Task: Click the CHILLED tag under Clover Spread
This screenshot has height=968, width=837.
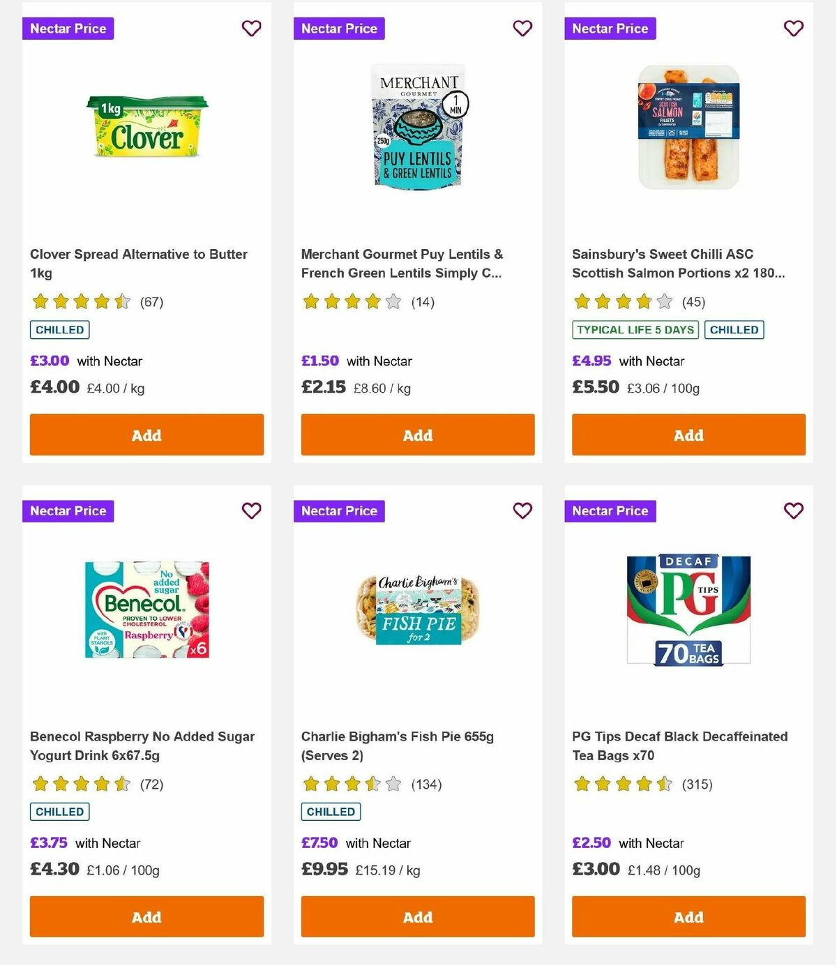Action: tap(59, 329)
